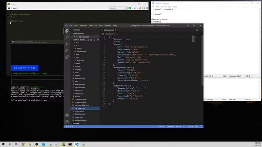Screen dimensions: 262x147
Task: Click the lock icon in Cmder toolbar
Action: (x=140, y=8)
